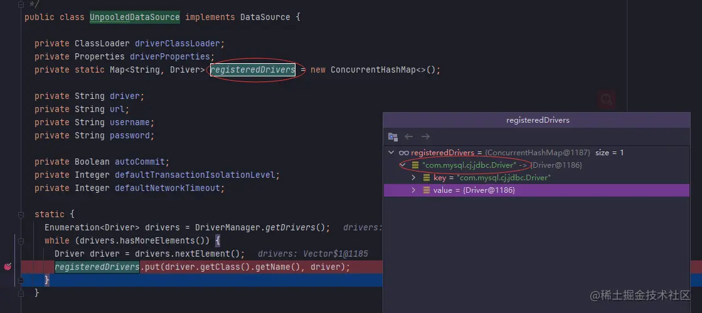702x313 pixels.
Task: Click the back arrow in registeredDrivers popup
Action: [x=409, y=136]
